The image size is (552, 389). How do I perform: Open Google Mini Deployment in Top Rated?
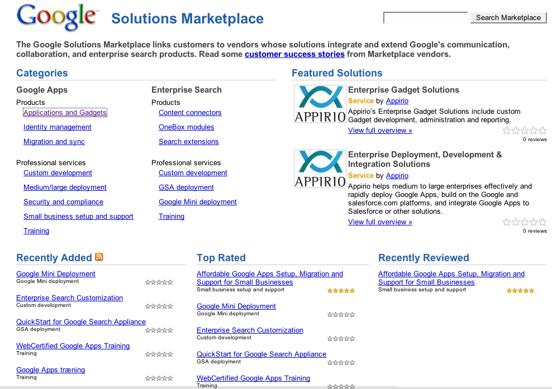[x=236, y=306]
